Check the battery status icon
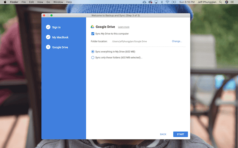 click(x=174, y=2)
